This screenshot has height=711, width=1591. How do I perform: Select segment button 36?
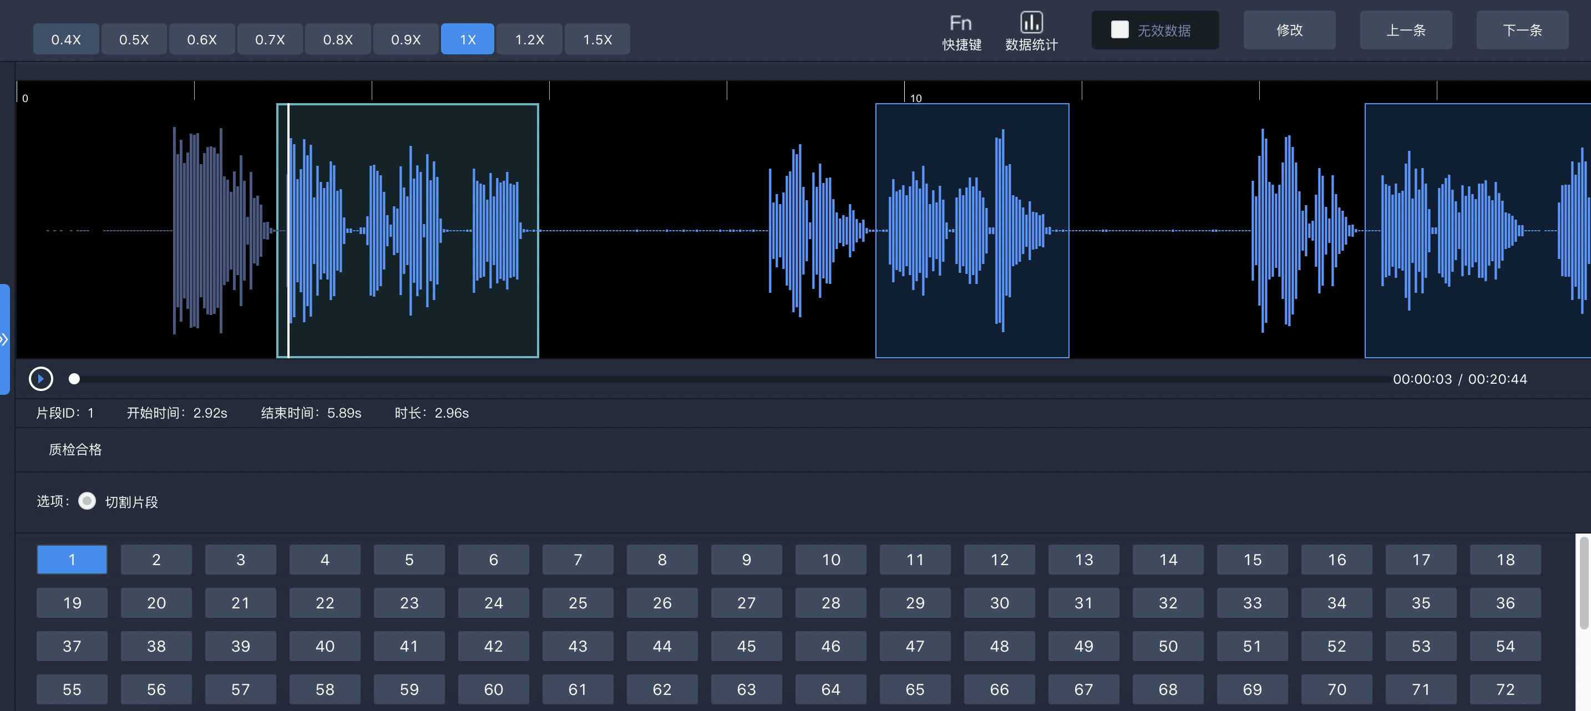tap(1505, 603)
